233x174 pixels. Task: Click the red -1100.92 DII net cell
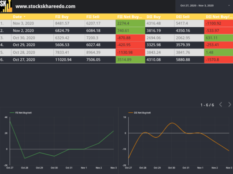click(x=218, y=23)
